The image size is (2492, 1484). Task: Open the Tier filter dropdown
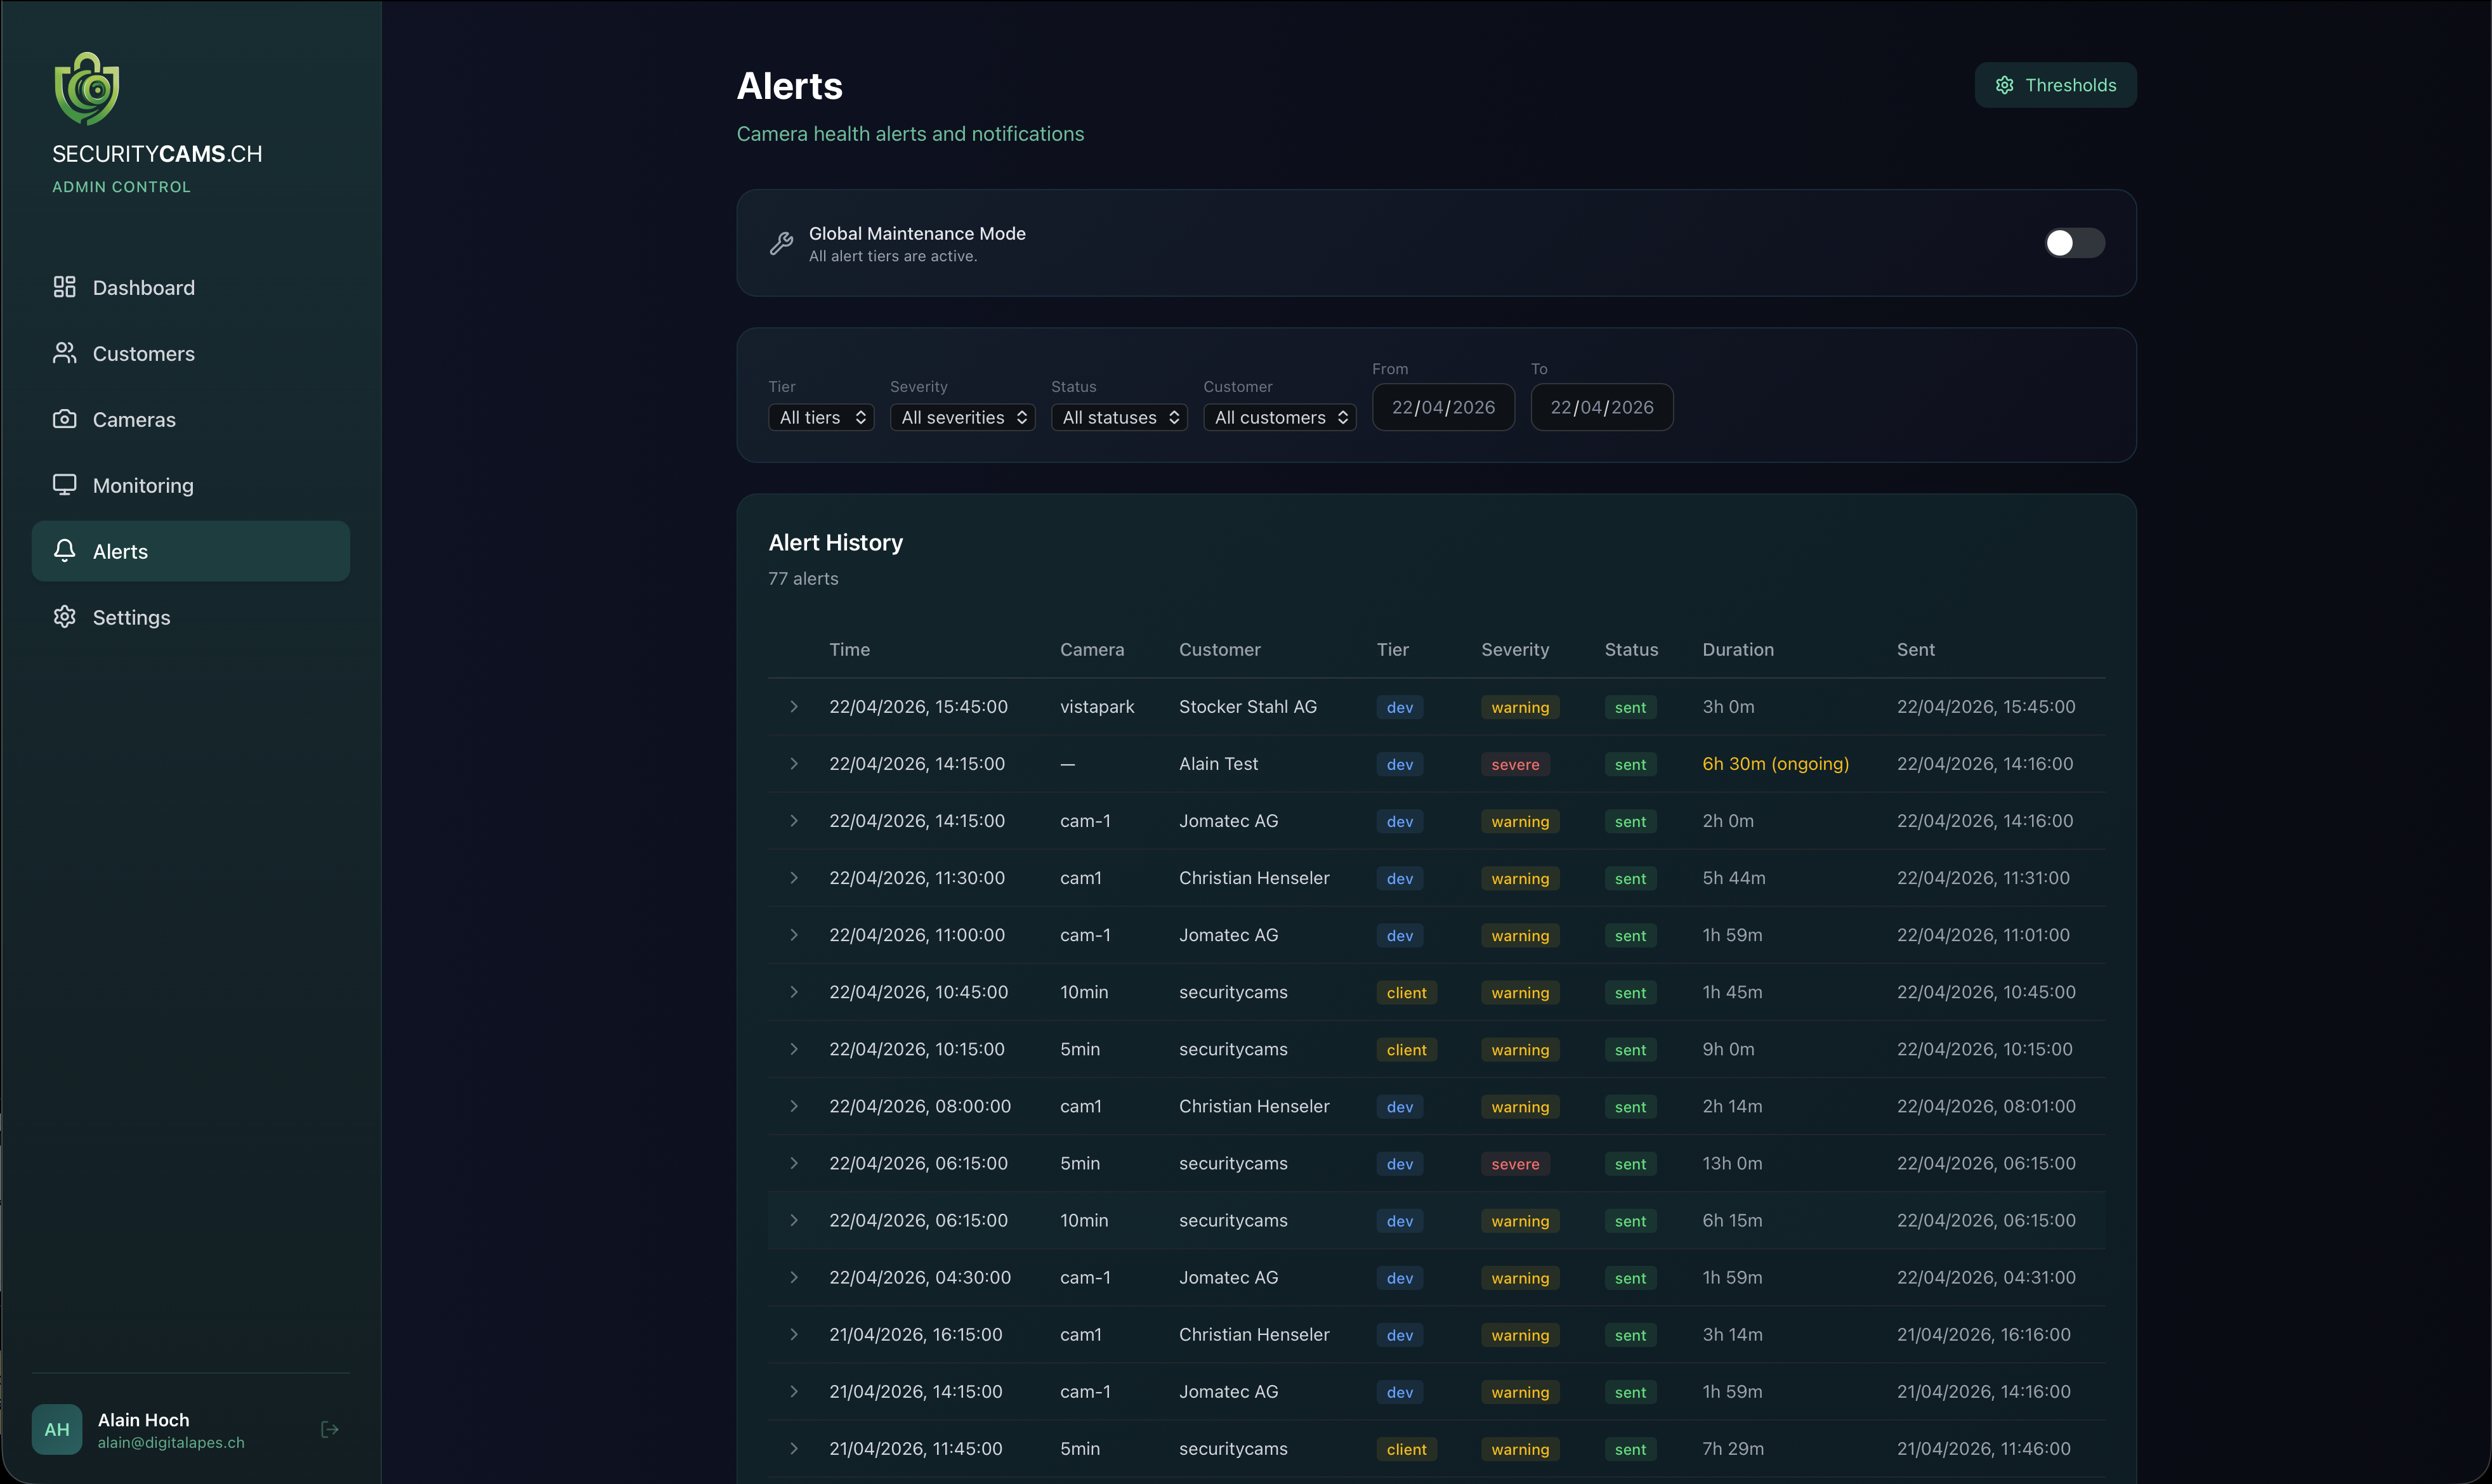[x=819, y=417]
